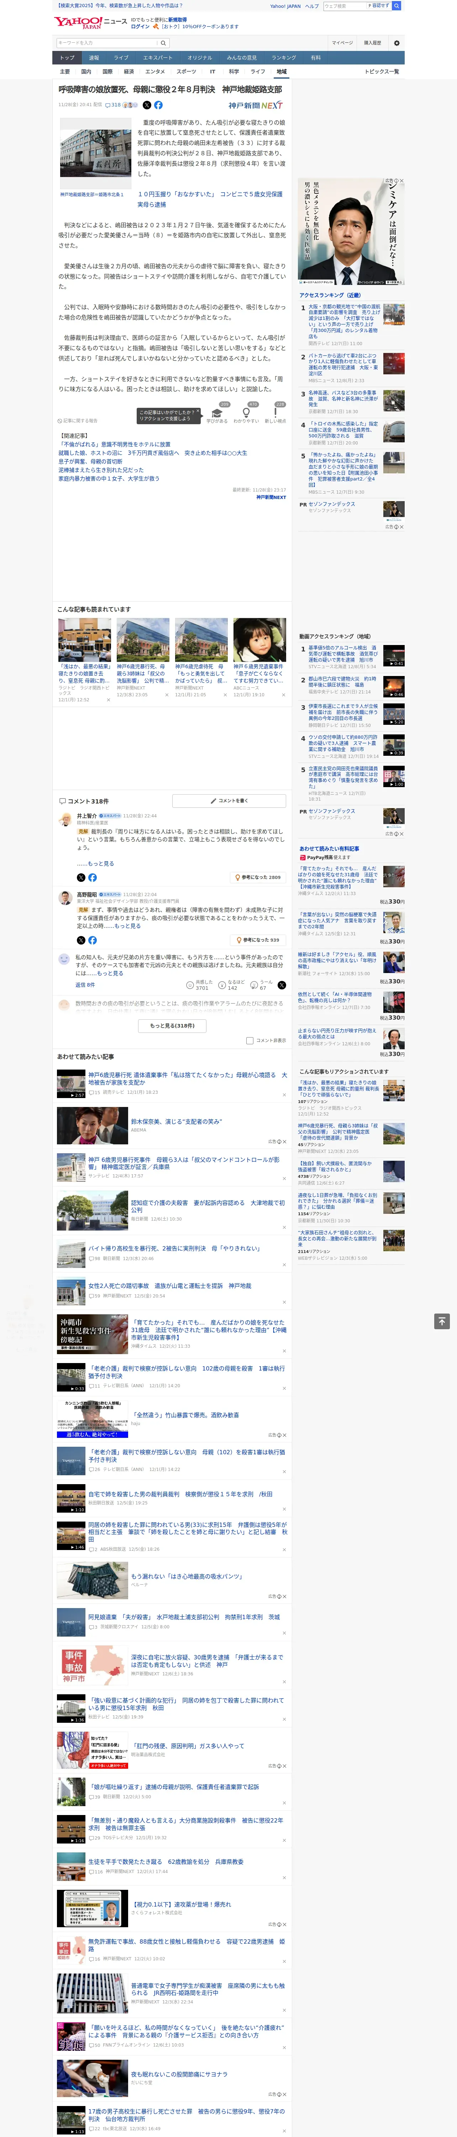Click the わかりやすい lightbulb reaction

point(246,413)
